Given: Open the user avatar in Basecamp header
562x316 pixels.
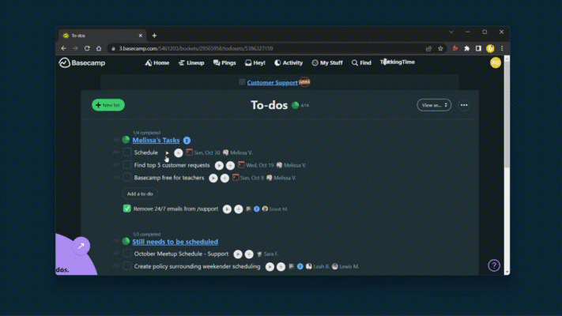Looking at the screenshot, I should click(496, 62).
